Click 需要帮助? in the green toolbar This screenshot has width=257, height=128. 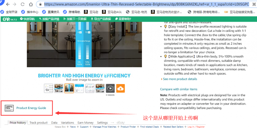point(123,19)
